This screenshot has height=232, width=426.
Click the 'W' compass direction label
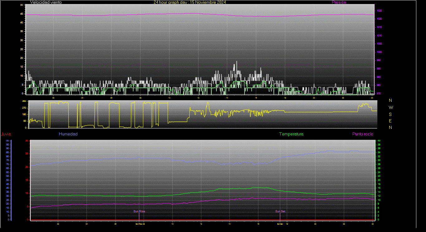click(x=391, y=107)
